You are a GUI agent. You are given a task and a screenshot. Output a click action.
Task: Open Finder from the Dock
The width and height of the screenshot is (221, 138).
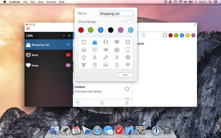(x=55, y=130)
